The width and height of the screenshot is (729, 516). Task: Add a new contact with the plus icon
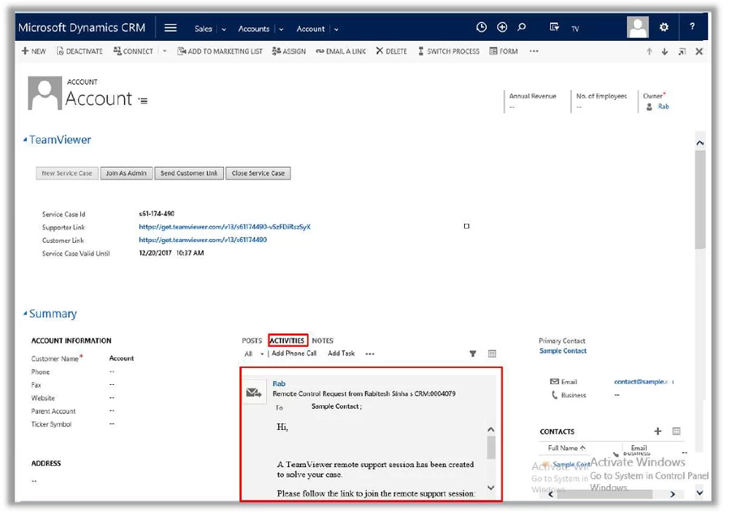[657, 431]
